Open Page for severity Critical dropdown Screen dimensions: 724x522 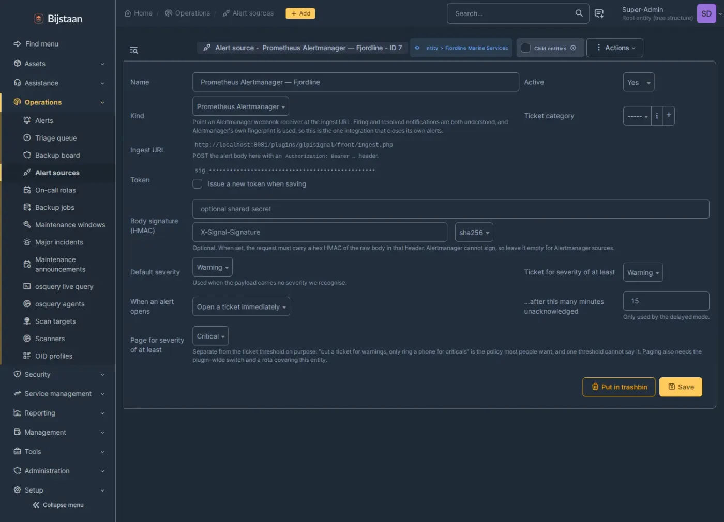[210, 336]
